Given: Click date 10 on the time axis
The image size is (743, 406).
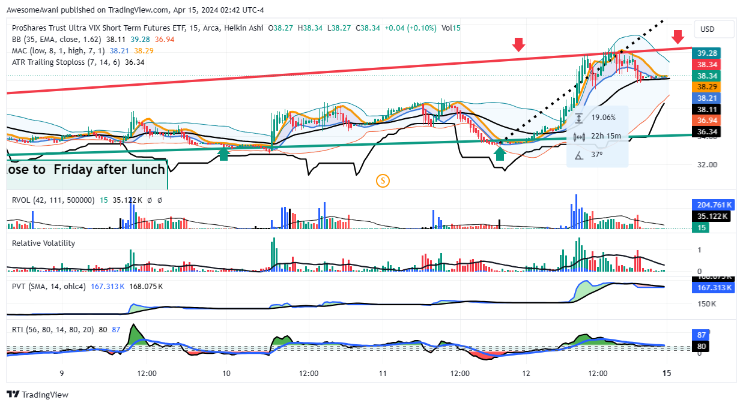Looking at the screenshot, I should pos(227,372).
